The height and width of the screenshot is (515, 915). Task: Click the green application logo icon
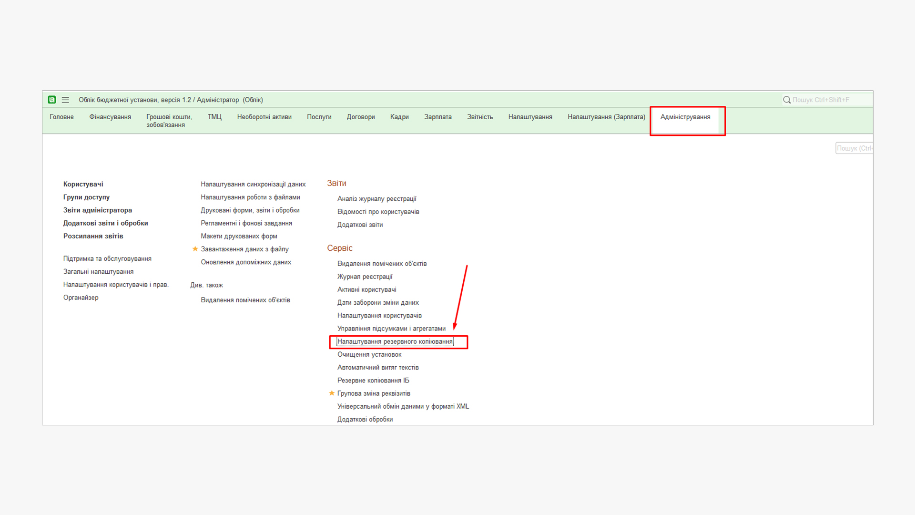52,100
